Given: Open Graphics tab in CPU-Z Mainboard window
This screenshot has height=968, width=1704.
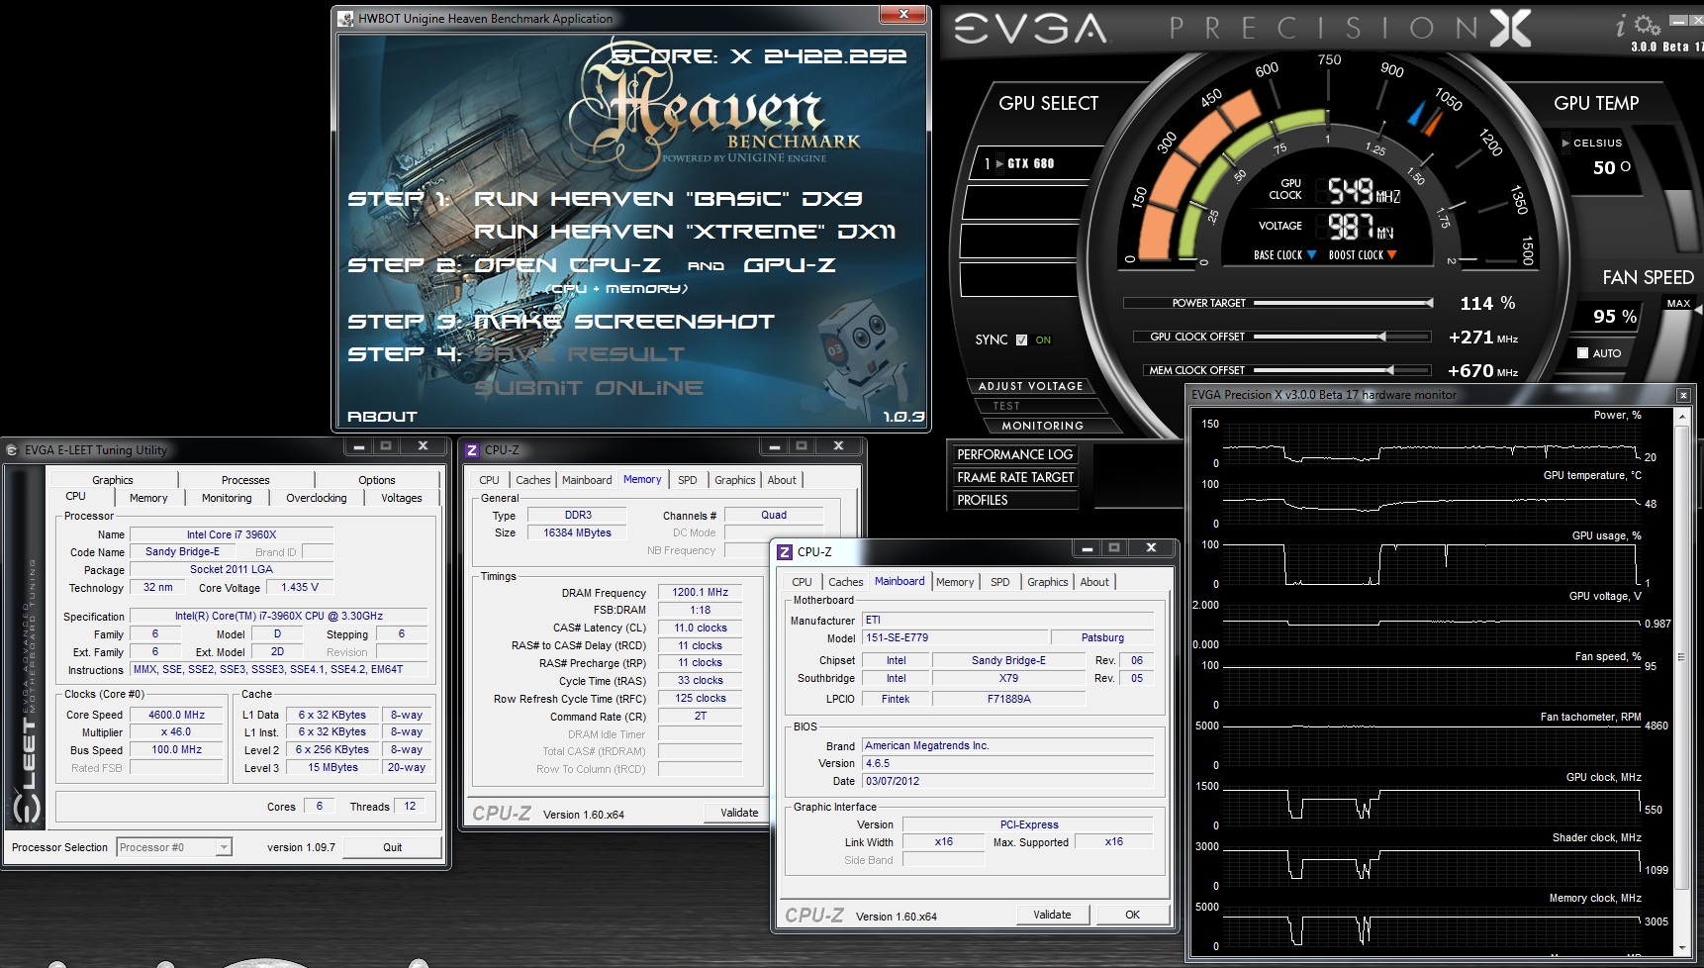Looking at the screenshot, I should 1047,582.
